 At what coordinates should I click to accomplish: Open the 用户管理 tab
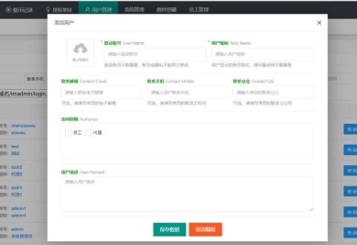point(98,10)
